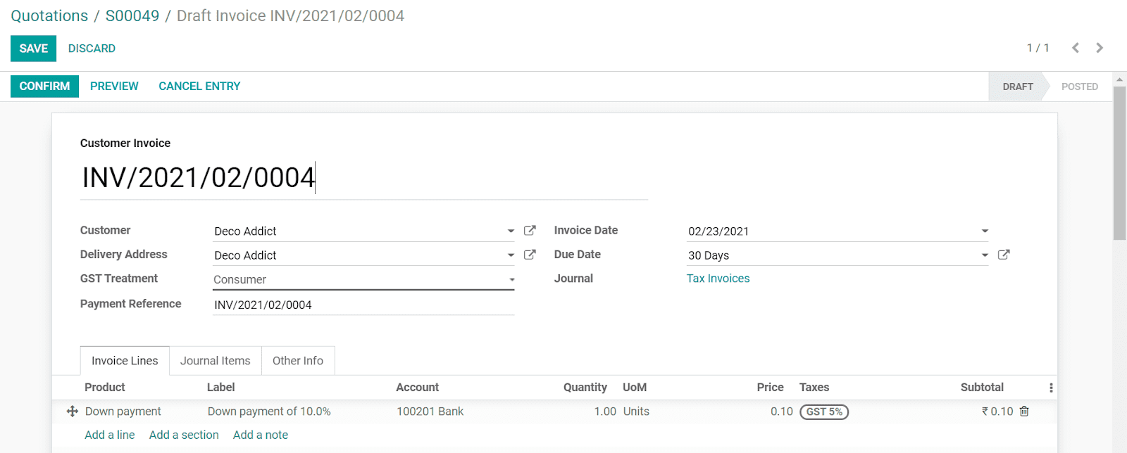Open Due Date payment terms external link
1127x453 pixels.
pyautogui.click(x=1004, y=255)
